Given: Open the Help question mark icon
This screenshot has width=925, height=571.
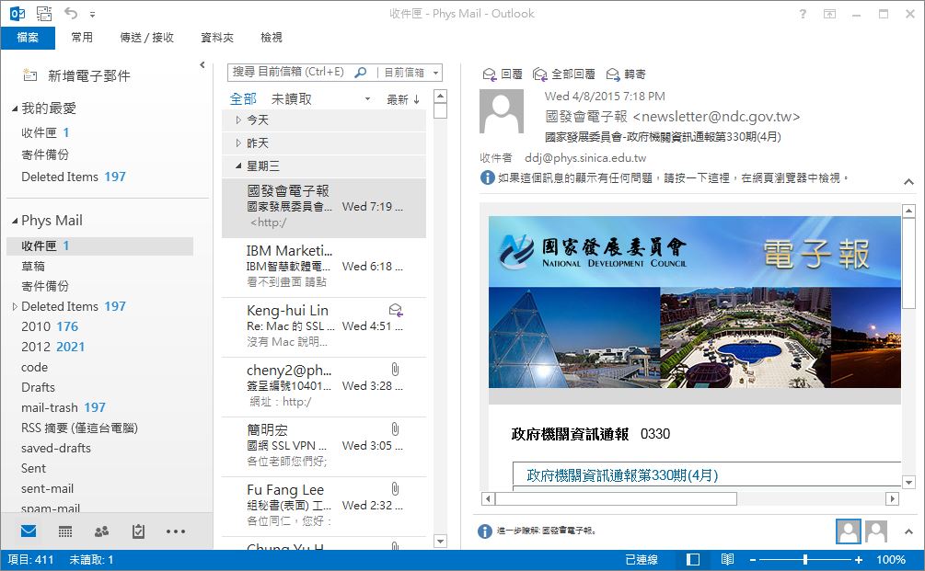Looking at the screenshot, I should point(803,14).
